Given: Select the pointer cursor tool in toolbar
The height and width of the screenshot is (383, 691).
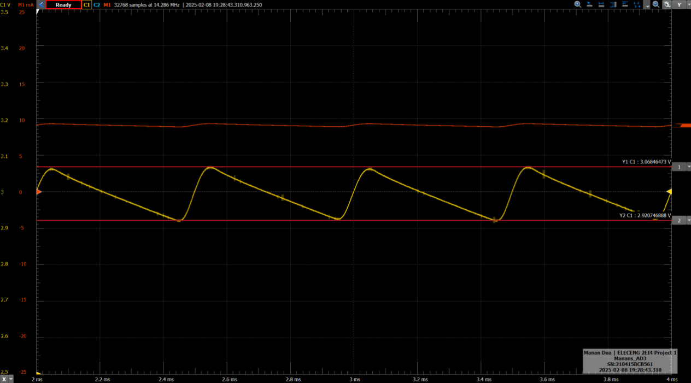Looking at the screenshot, I should tap(589, 4).
